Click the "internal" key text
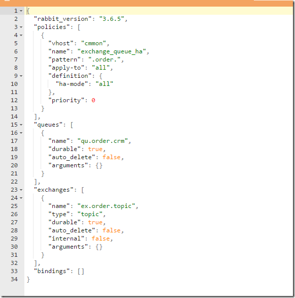Screen dimensions: 295x298 [67, 239]
